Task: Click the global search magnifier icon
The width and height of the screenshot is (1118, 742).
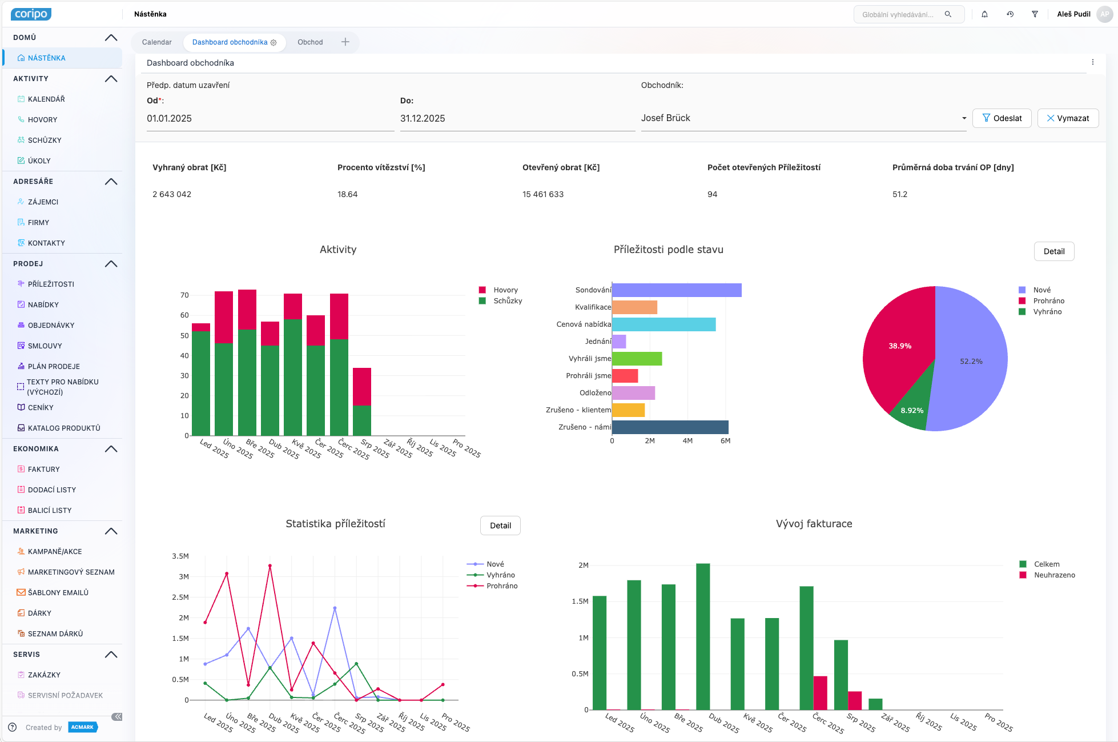Action: pyautogui.click(x=948, y=14)
